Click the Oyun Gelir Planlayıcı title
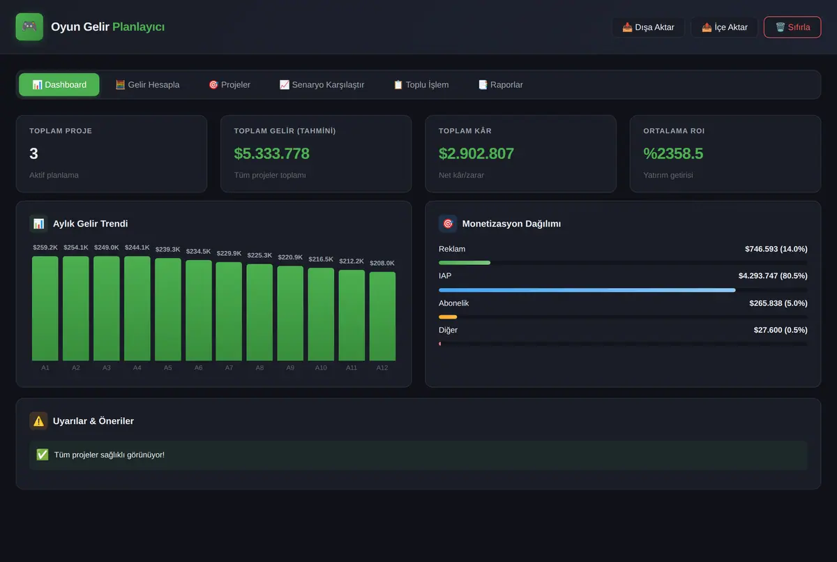Viewport: 837px width, 562px height. [108, 27]
